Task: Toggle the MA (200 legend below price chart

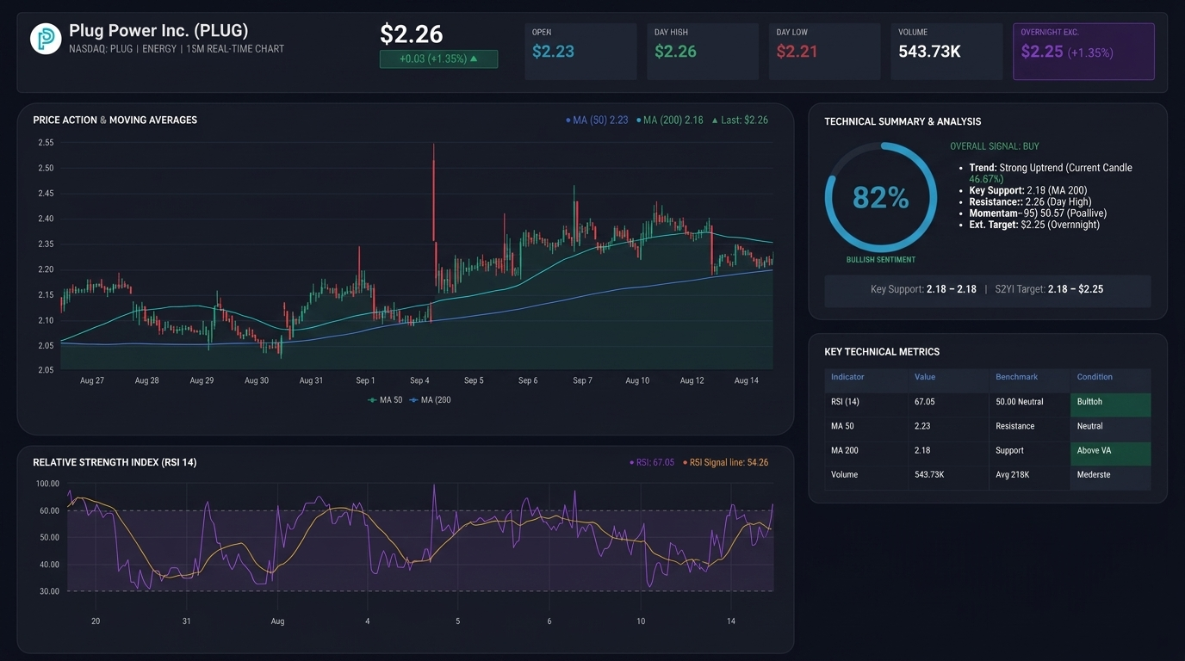Action: point(430,400)
